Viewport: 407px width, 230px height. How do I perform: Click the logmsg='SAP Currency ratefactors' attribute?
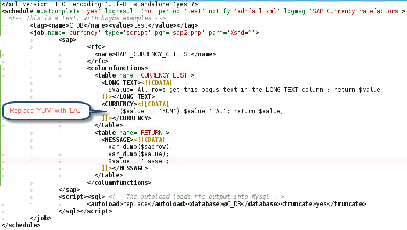point(343,11)
